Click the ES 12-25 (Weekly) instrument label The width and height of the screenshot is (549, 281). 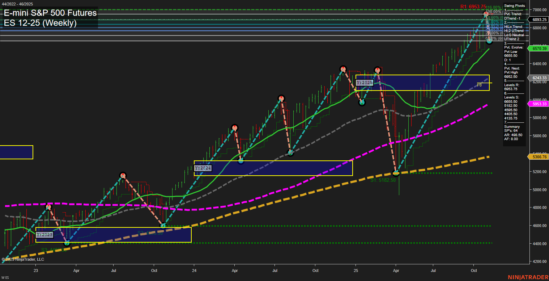(x=40, y=23)
